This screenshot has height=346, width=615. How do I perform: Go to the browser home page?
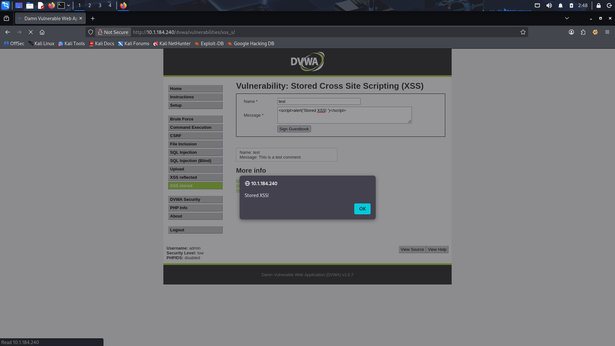click(x=42, y=32)
